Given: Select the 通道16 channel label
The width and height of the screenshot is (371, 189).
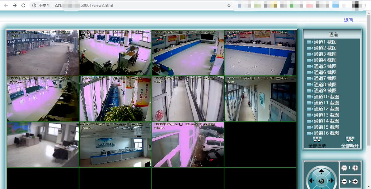Looking at the screenshot, I should point(321,133).
